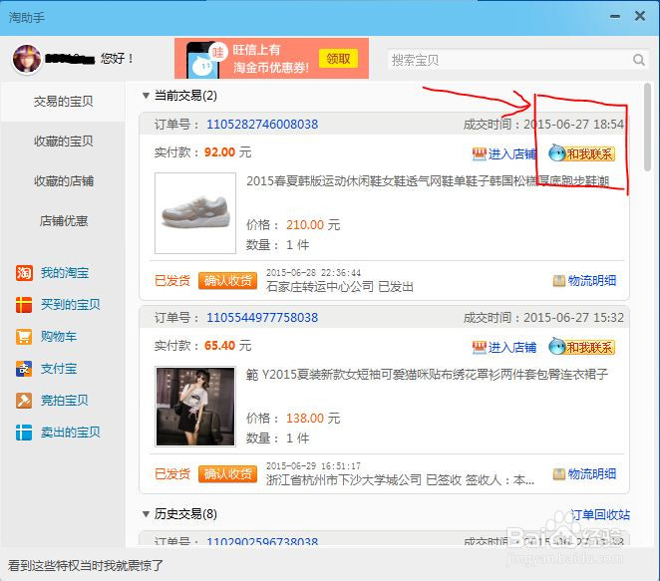The height and width of the screenshot is (581, 660).
Task: Open the 买到的宝贝 link
Action: tap(71, 304)
